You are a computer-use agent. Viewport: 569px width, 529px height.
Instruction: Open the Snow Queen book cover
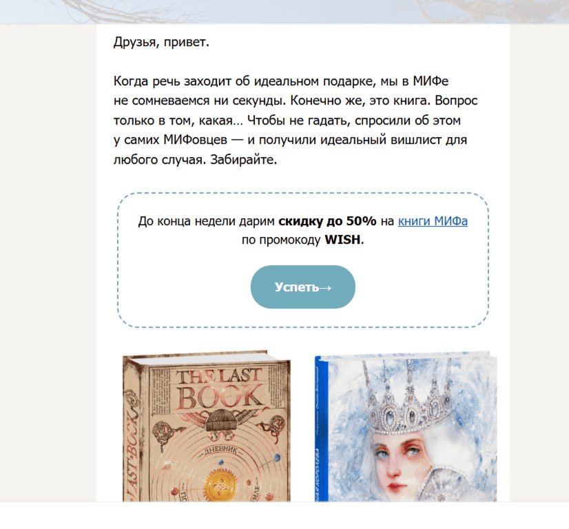pyautogui.click(x=405, y=426)
